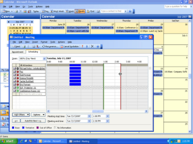Go to next month in the mini calendar
The image size is (193, 144).
[32, 22]
